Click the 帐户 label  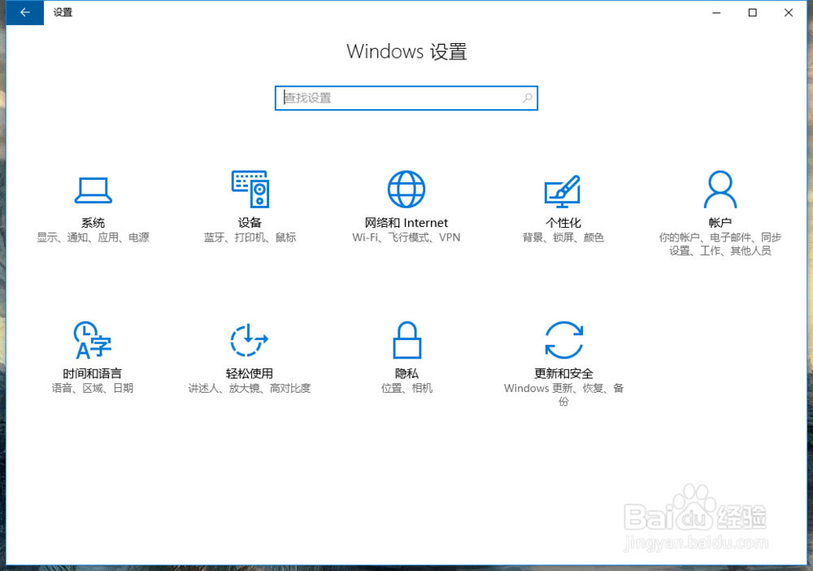coord(720,223)
